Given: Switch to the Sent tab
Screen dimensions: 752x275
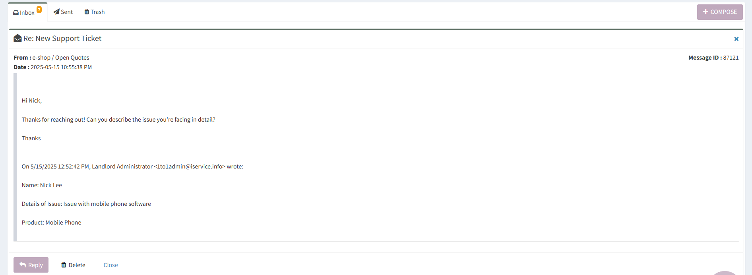Looking at the screenshot, I should coord(63,12).
